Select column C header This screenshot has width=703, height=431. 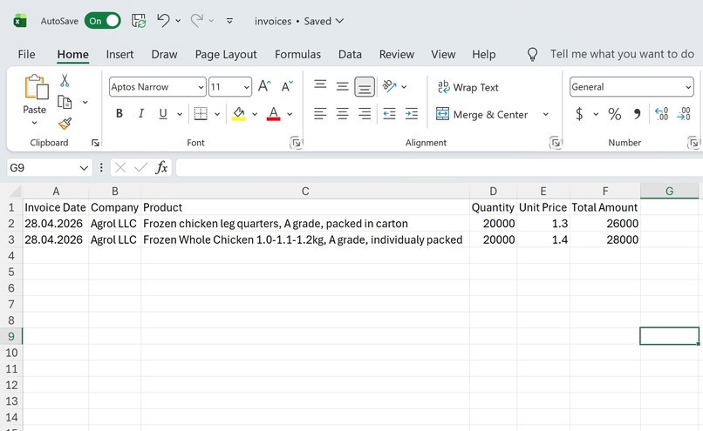tap(305, 192)
